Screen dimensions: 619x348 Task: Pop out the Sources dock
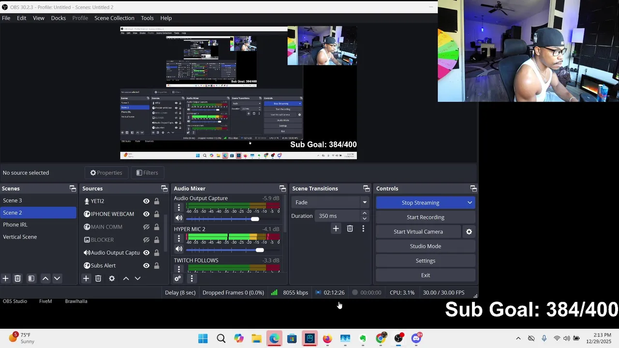(164, 188)
